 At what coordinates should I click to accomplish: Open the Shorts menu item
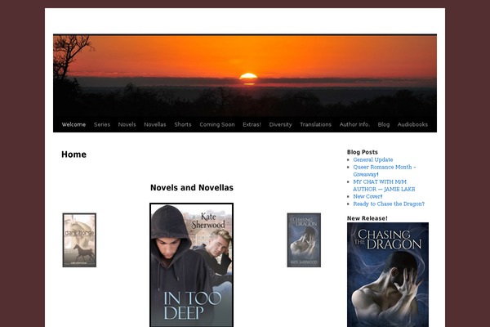coord(183,124)
